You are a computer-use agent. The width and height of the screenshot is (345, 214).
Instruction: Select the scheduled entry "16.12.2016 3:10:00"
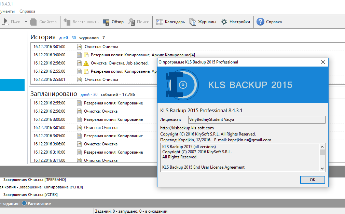94,152
